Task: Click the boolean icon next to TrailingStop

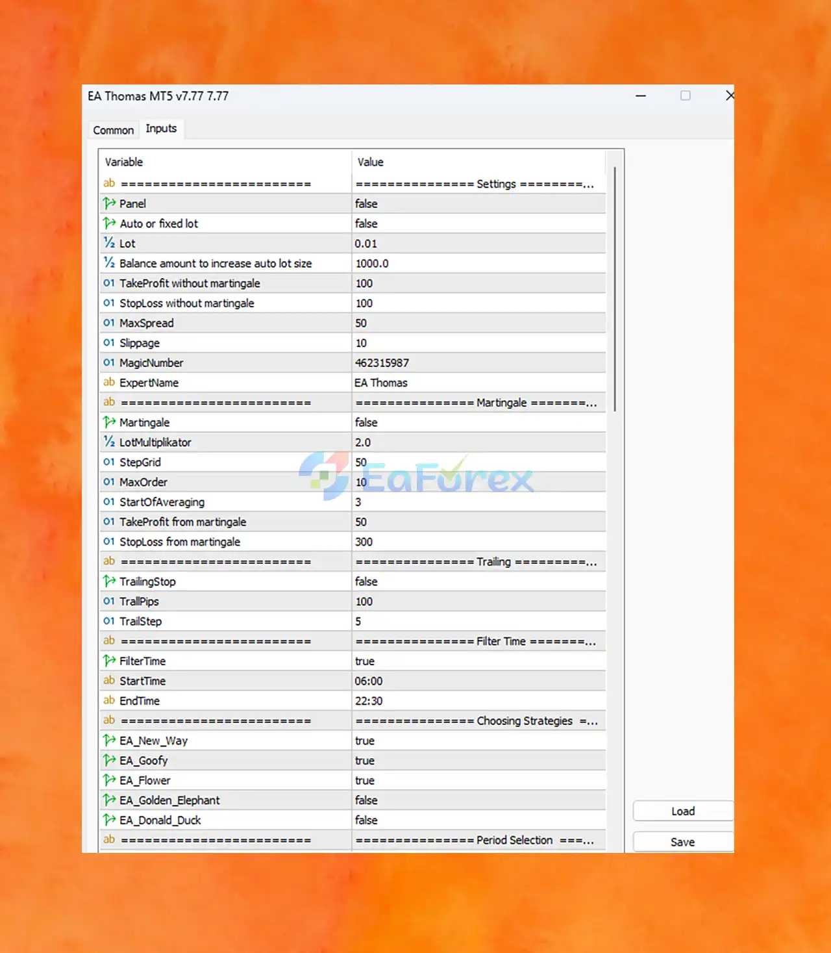Action: [109, 581]
